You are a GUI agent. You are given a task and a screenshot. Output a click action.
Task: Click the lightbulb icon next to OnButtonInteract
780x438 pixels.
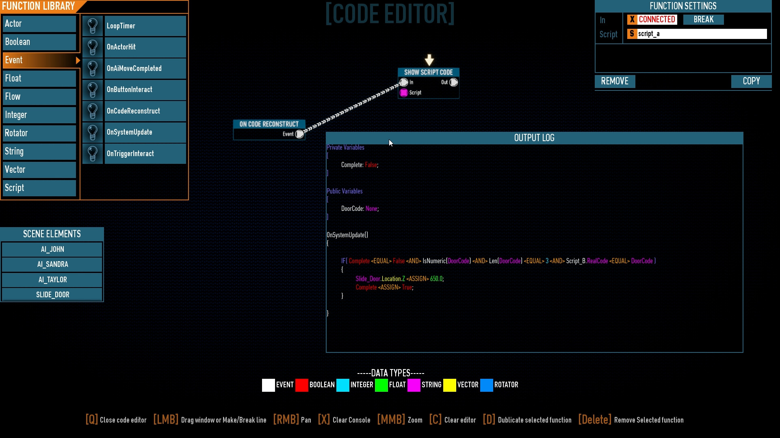[93, 90]
